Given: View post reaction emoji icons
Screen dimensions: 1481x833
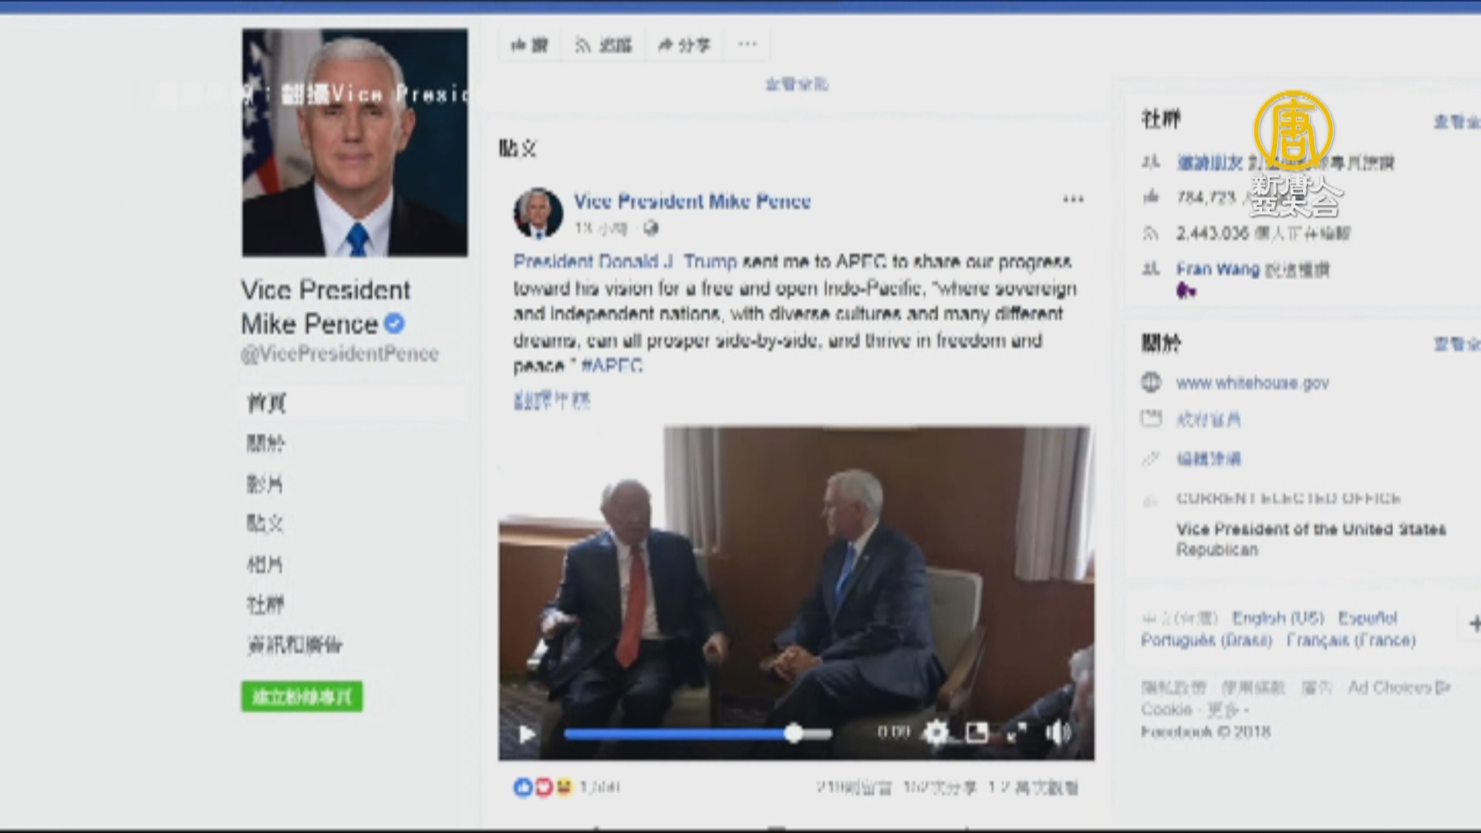Looking at the screenshot, I should [x=543, y=787].
